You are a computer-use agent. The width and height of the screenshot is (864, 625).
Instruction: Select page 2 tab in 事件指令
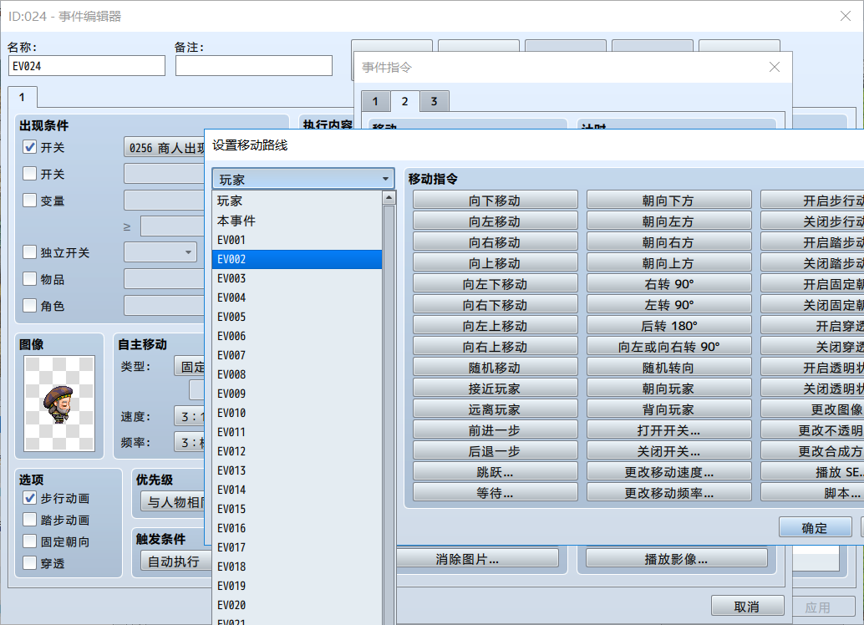coord(405,101)
